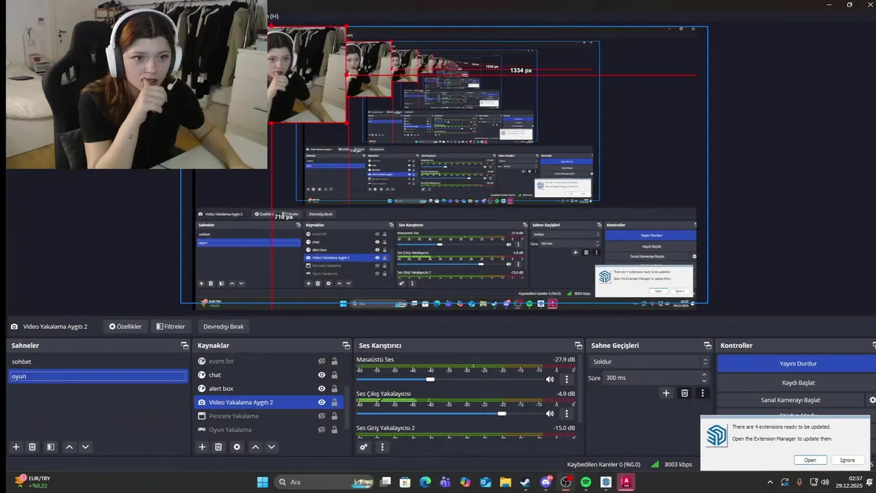Mute Masaüstü Ses with the speaker icon

[x=550, y=379]
